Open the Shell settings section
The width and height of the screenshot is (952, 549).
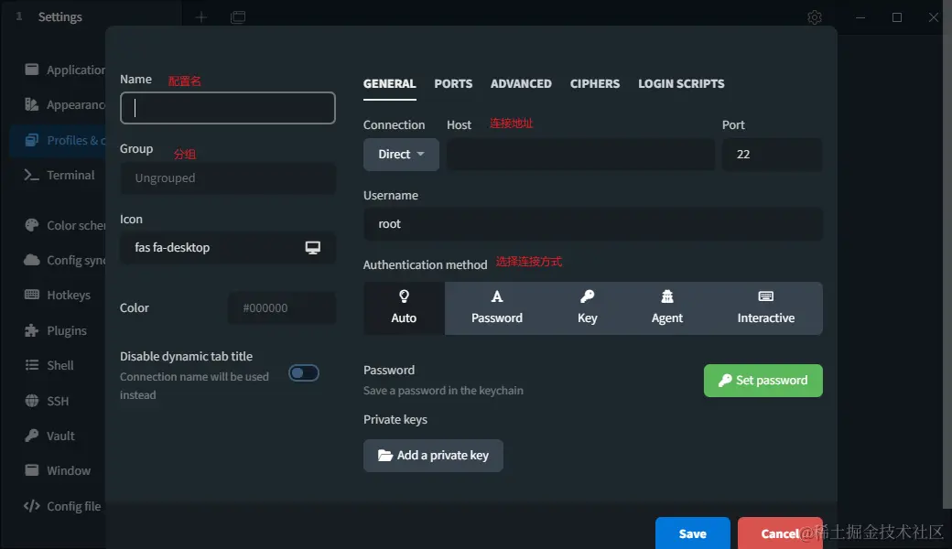click(x=58, y=365)
